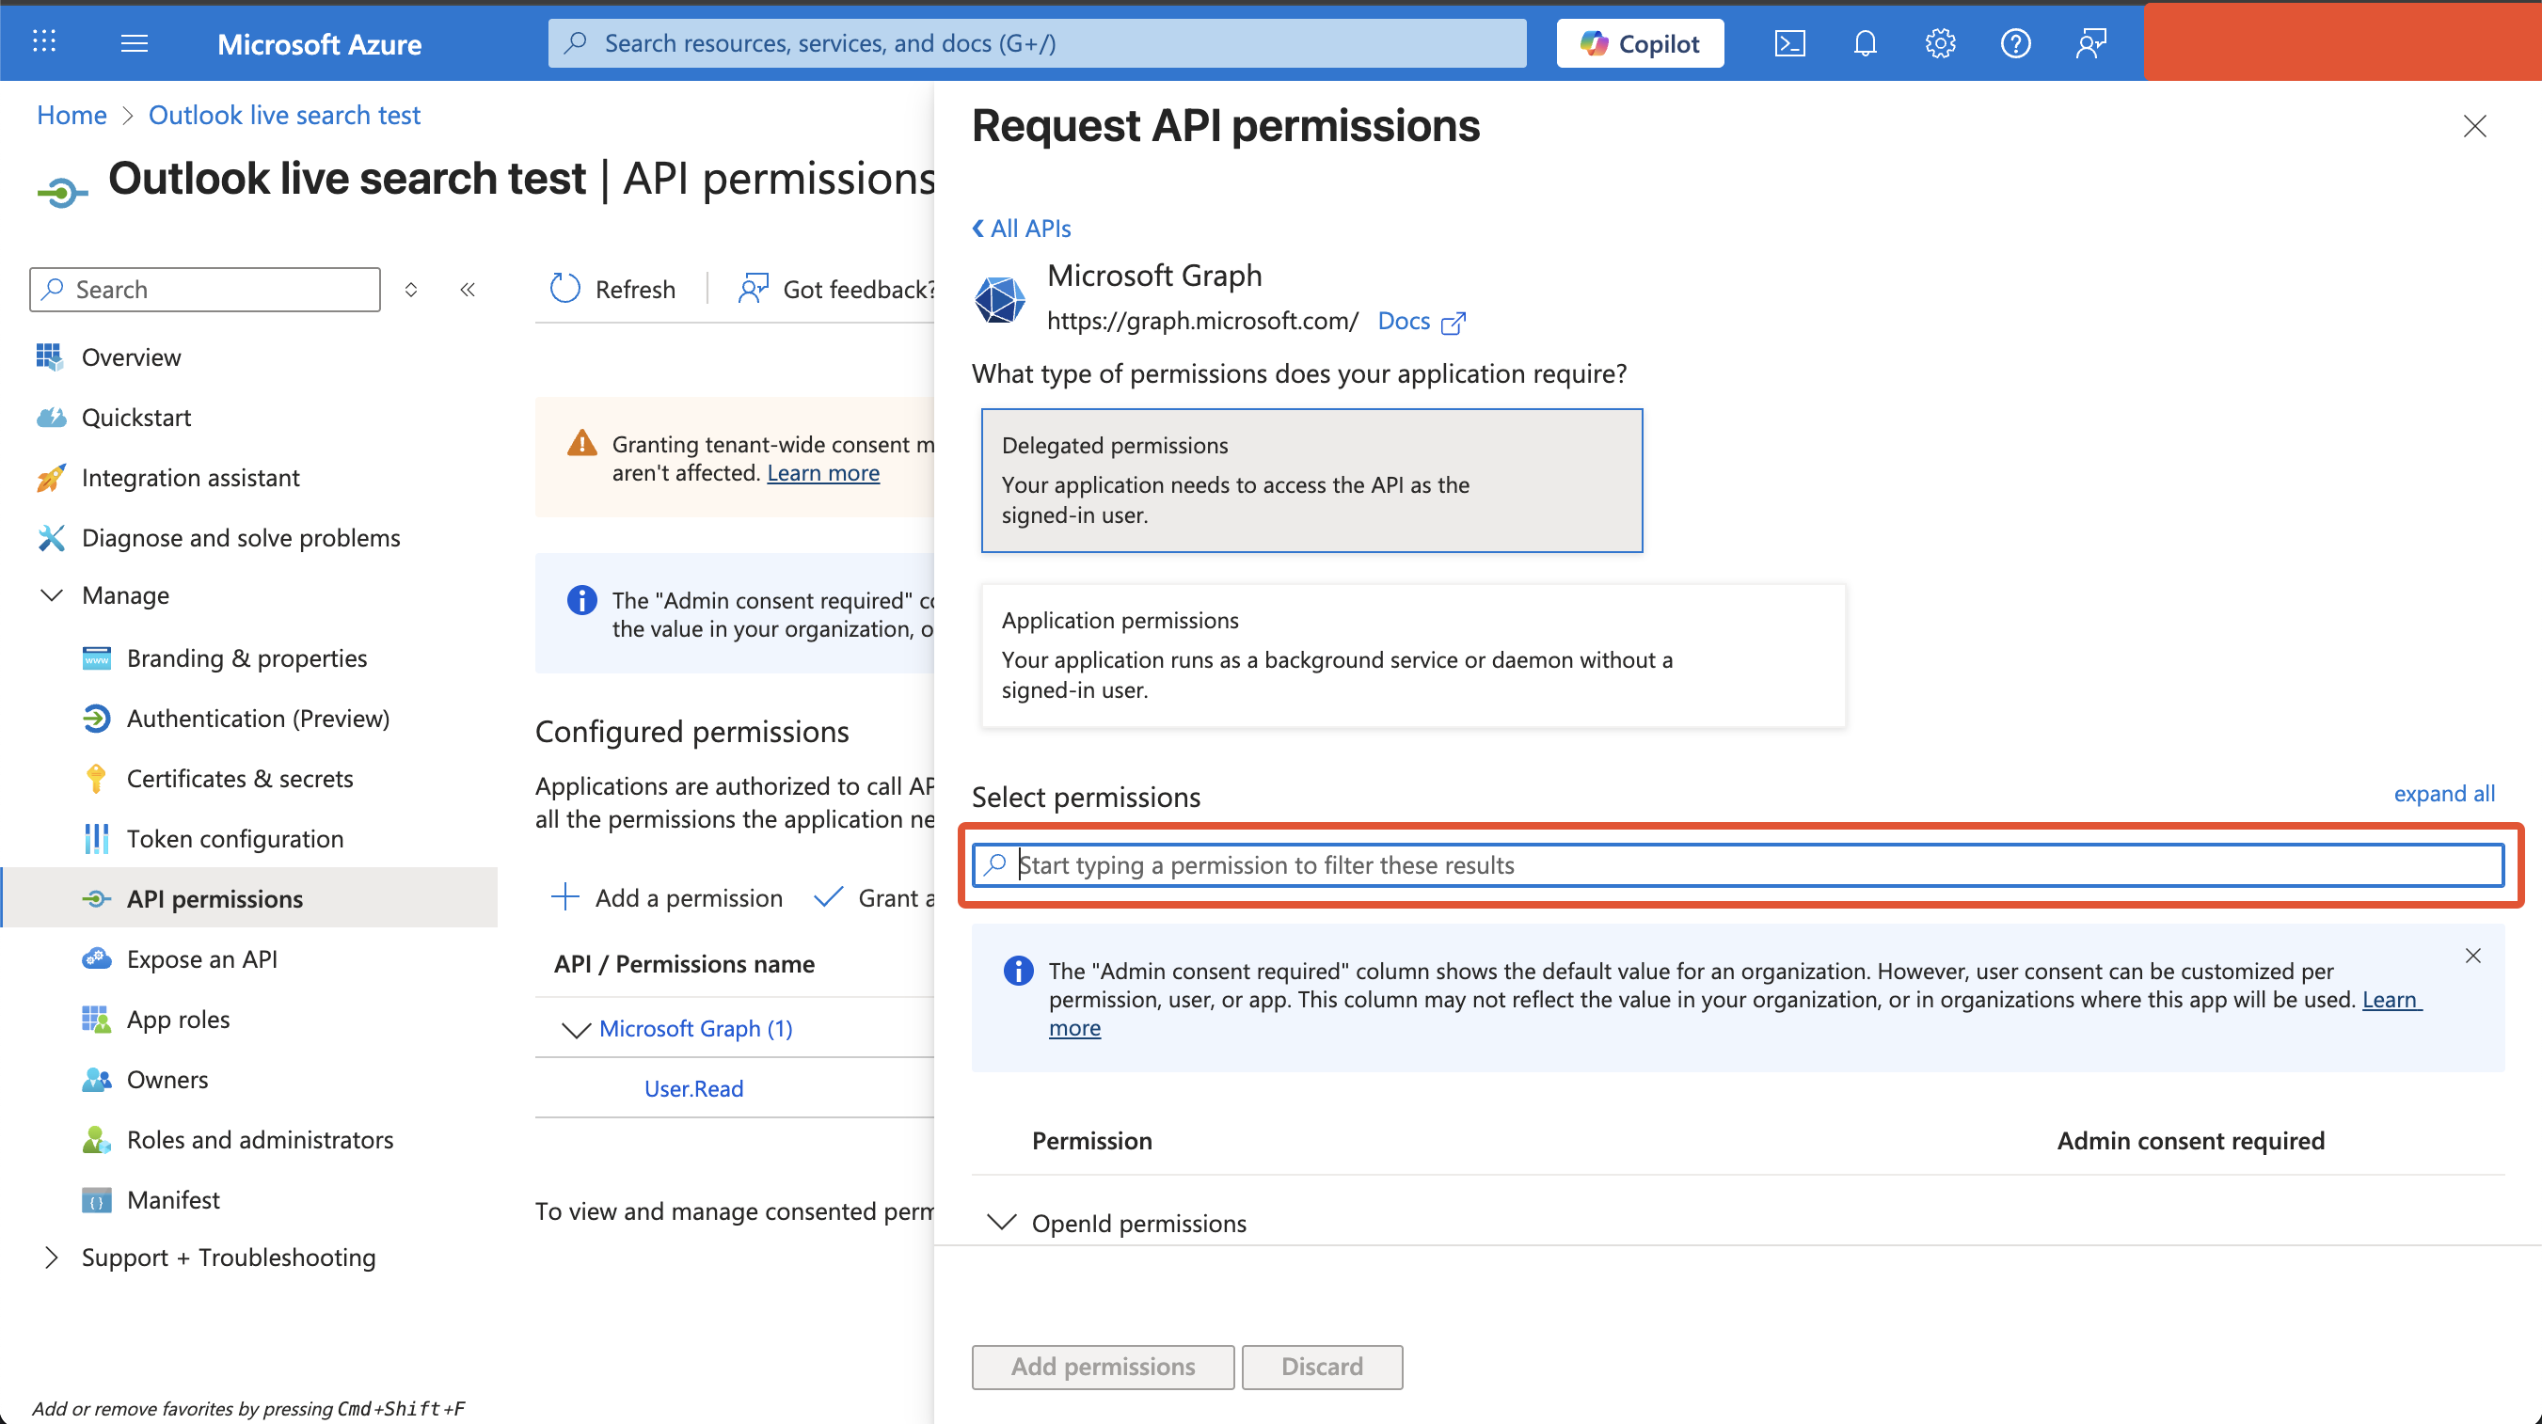Go back to the All APIs link
This screenshot has width=2542, height=1424.
1022,228
